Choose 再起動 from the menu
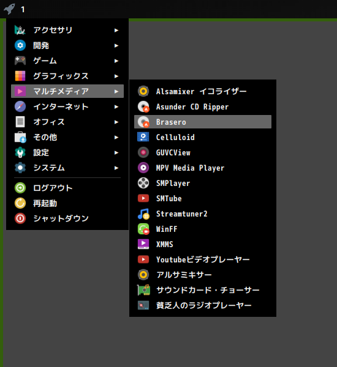337x367 pixels. point(67,203)
